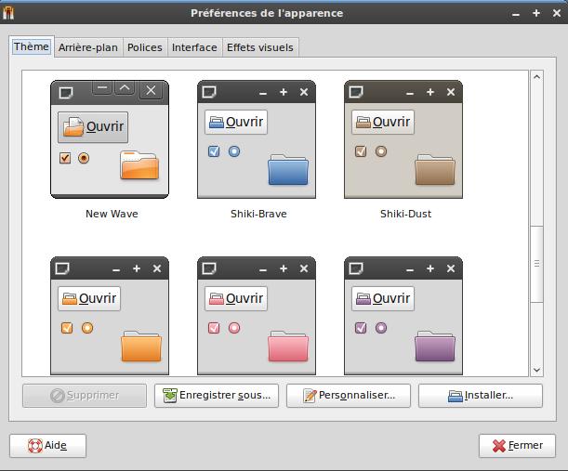Click the greyed Supprimer button

[85, 396]
